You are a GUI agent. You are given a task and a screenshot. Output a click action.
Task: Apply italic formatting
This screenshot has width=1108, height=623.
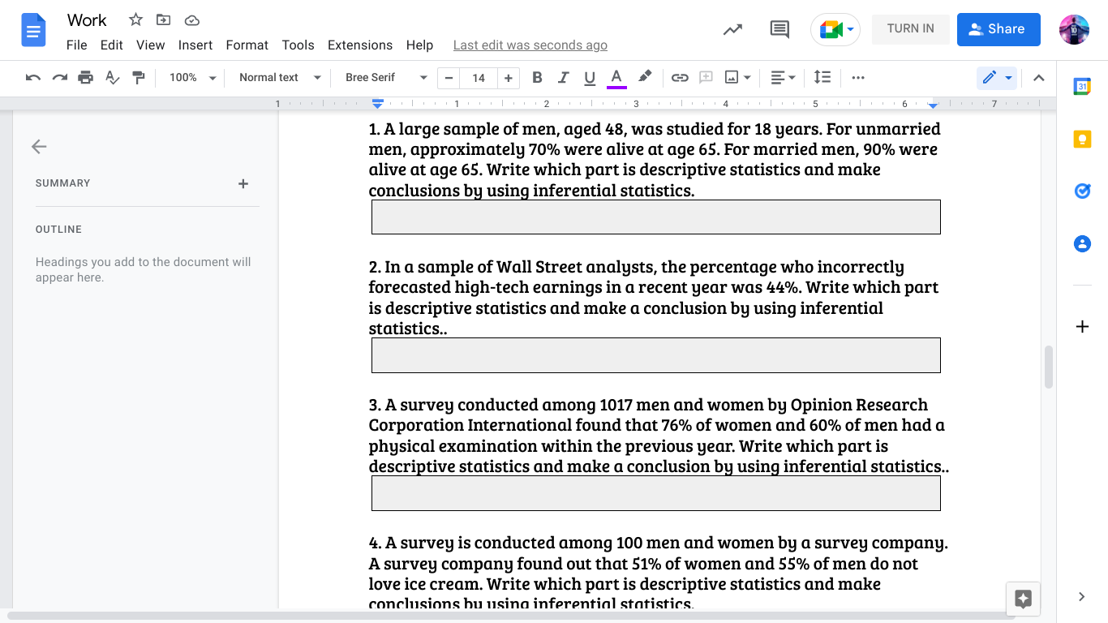click(563, 77)
